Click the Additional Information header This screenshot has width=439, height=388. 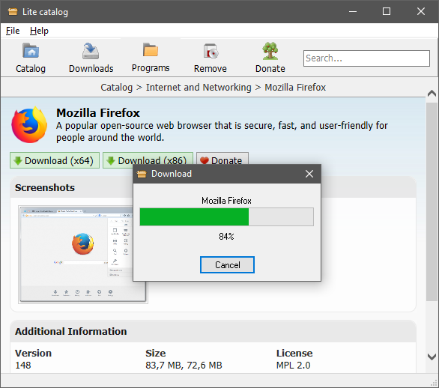71,332
